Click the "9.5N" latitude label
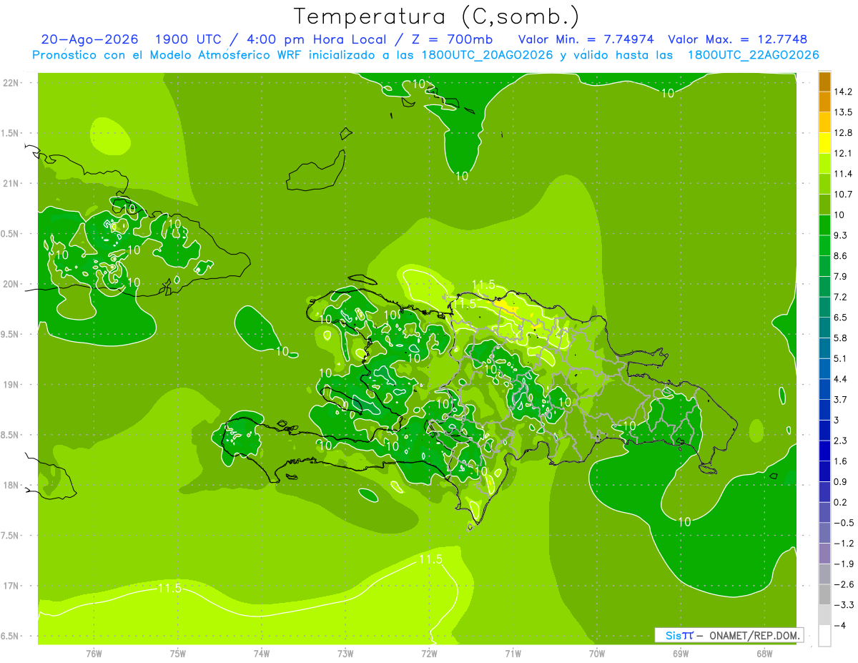 [10, 334]
